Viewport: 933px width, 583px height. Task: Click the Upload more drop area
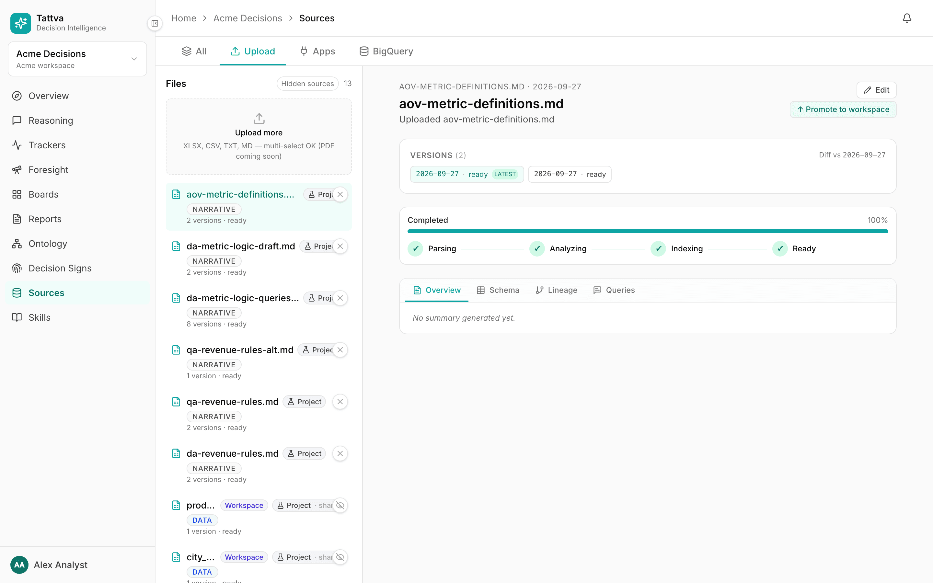click(258, 136)
